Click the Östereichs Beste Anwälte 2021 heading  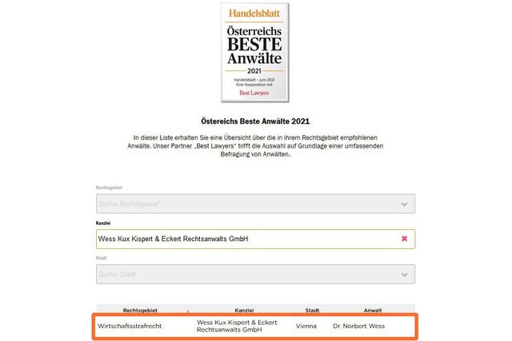click(x=255, y=121)
